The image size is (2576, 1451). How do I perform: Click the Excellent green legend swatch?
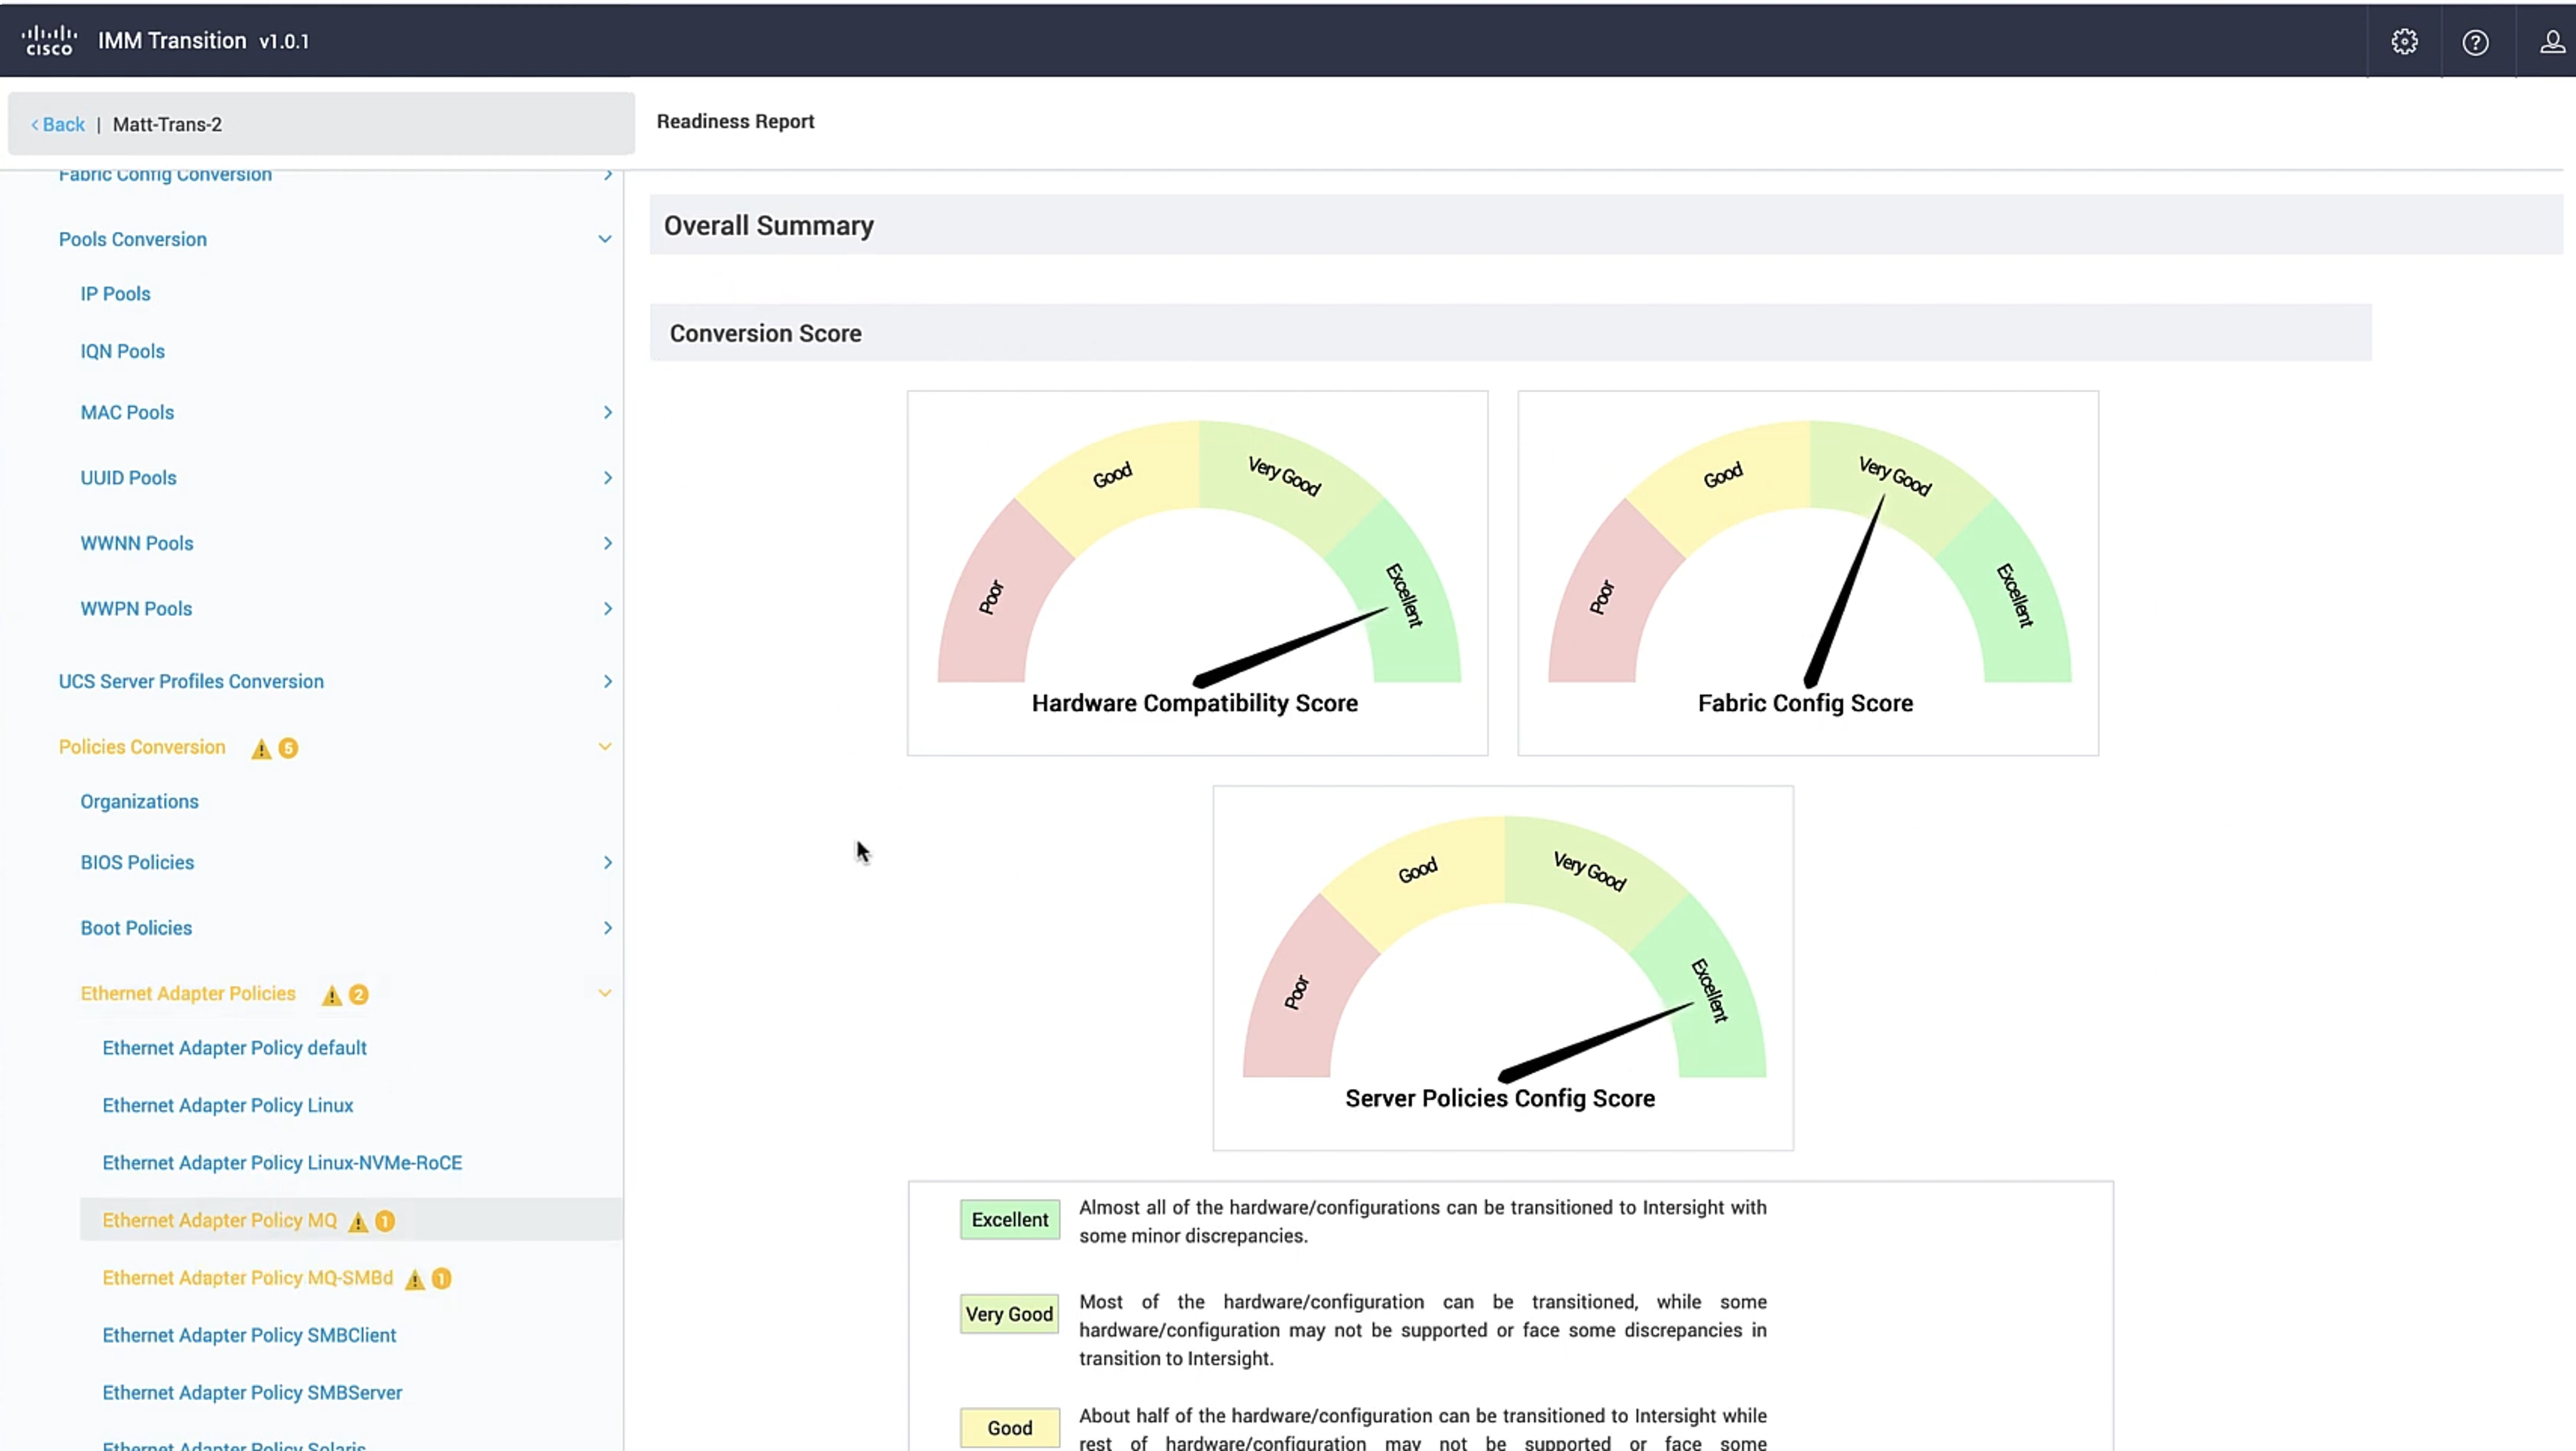(x=1009, y=1220)
